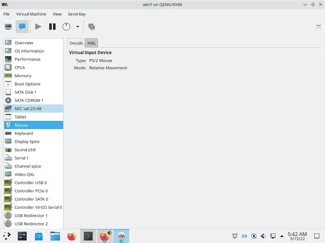Open Dolphin file manager in taskbar
This screenshot has height=243, width=325.
coord(55,236)
